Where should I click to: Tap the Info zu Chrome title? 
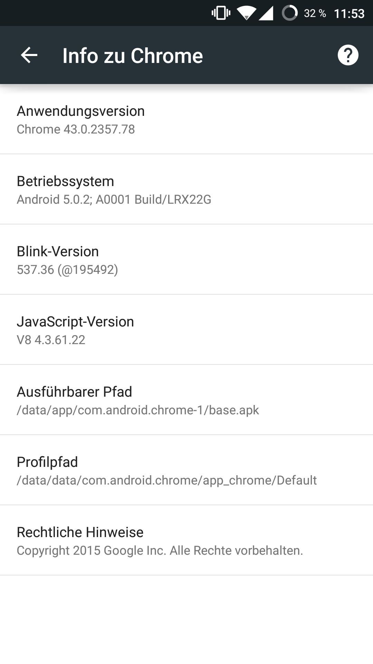coord(133,56)
